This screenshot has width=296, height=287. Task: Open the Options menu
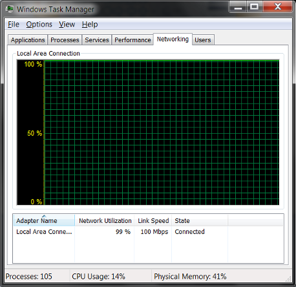click(39, 25)
